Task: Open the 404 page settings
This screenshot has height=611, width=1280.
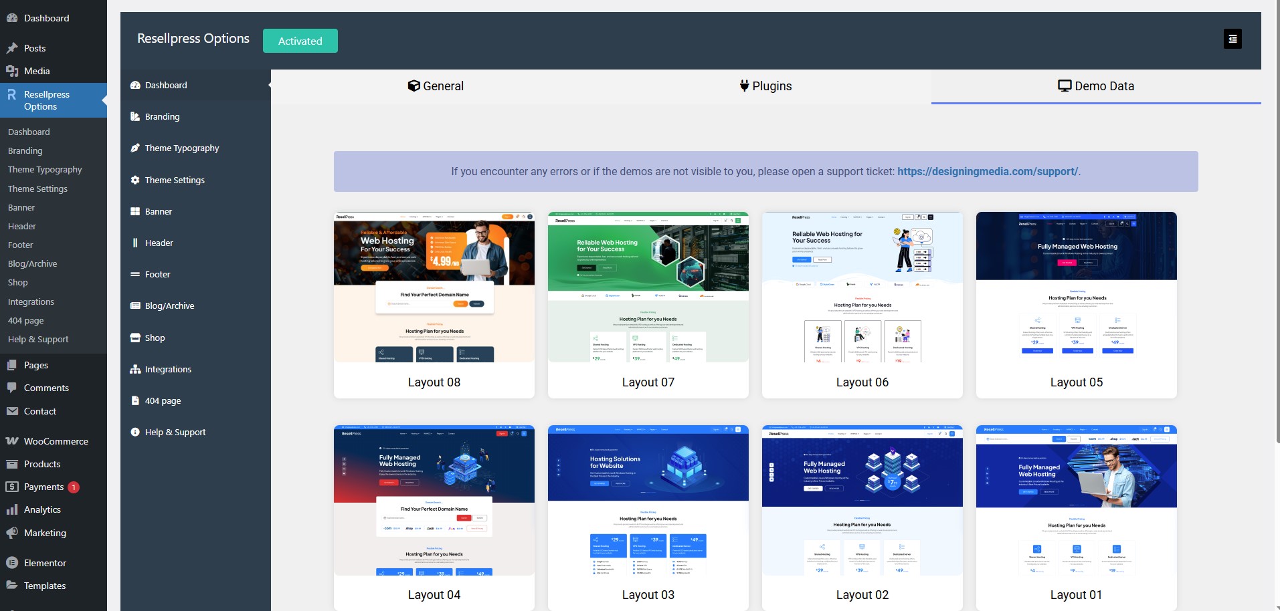Action: click(136, 400)
